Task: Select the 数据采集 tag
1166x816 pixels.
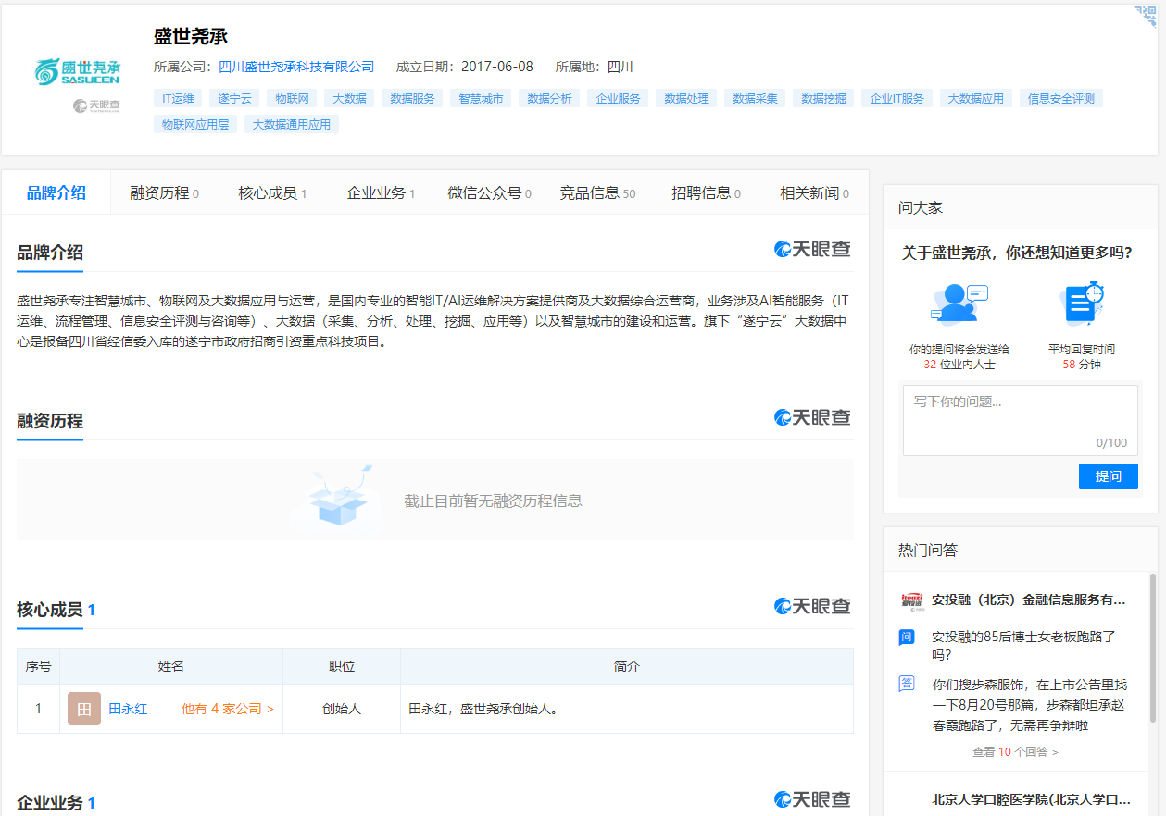Action: [x=755, y=98]
